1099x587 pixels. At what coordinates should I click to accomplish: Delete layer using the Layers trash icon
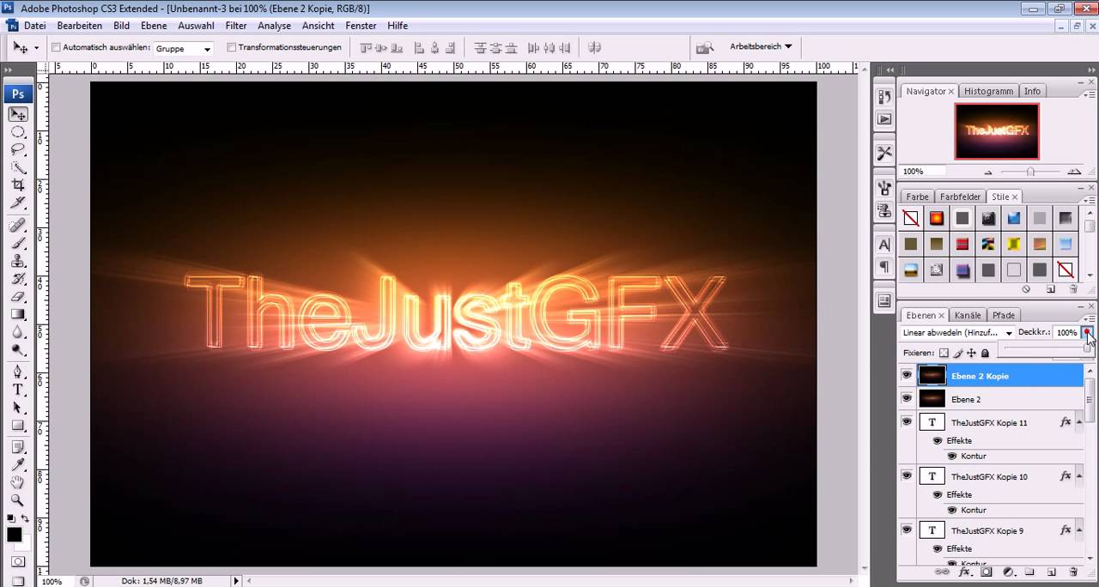(1073, 572)
